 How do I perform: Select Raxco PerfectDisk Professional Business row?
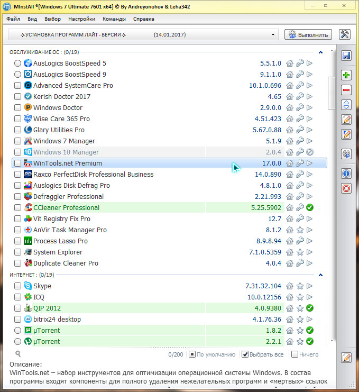(x=169, y=174)
